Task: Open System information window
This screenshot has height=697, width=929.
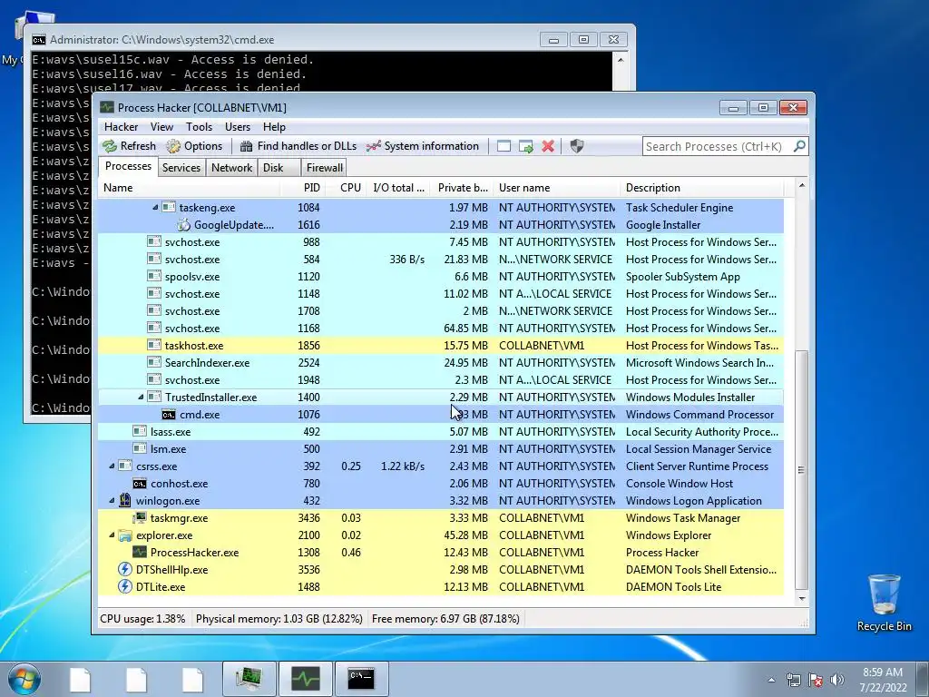Action: pos(423,146)
